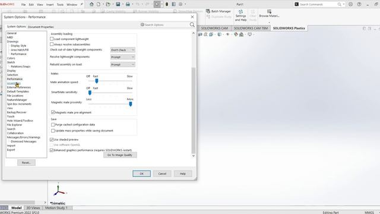This screenshot has height=214, width=380.
Task: Click the Save disk icon
Action: point(118,4)
